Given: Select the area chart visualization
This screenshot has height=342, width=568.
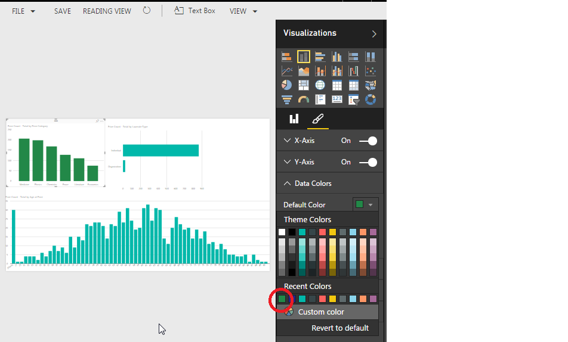Looking at the screenshot, I should point(304,71).
